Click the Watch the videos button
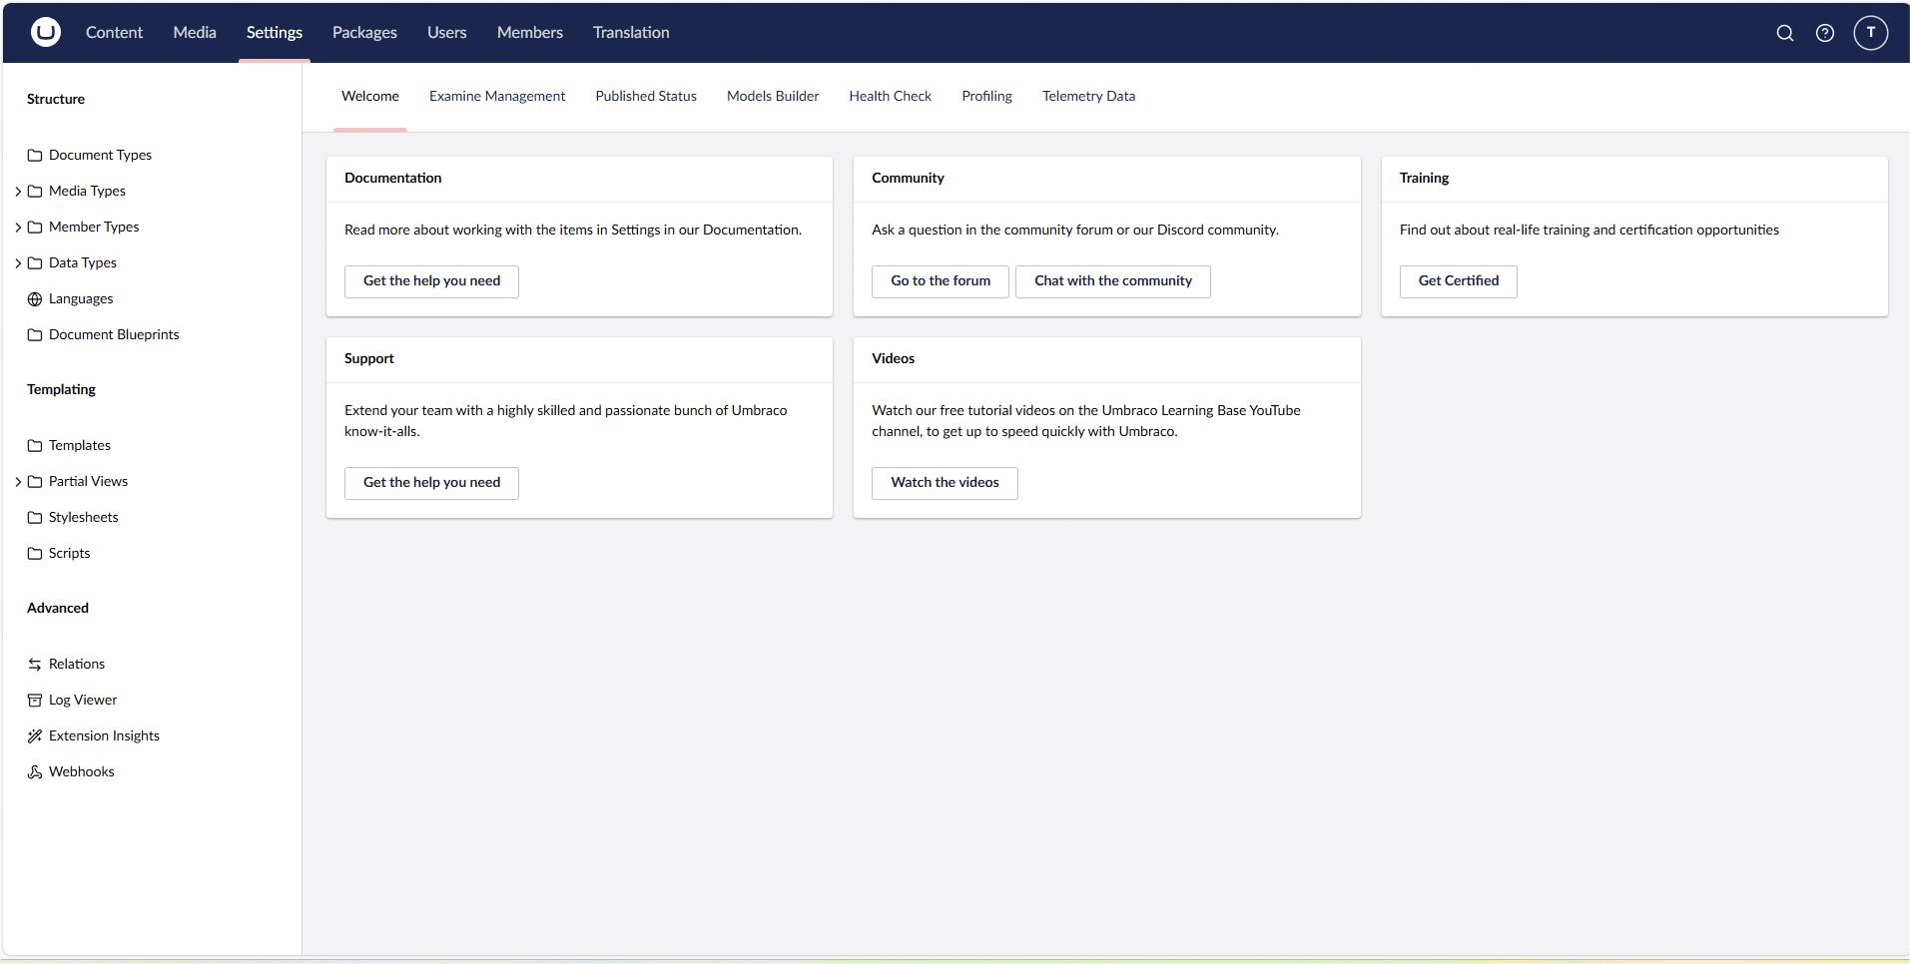Screen dimensions: 1910x964 pos(944,483)
